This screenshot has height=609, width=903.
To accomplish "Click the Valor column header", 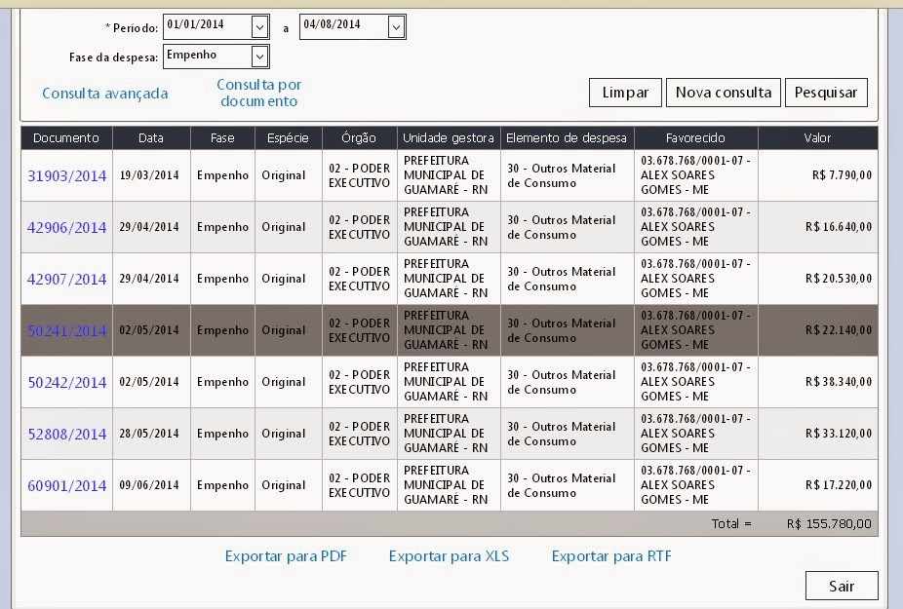I will [818, 138].
